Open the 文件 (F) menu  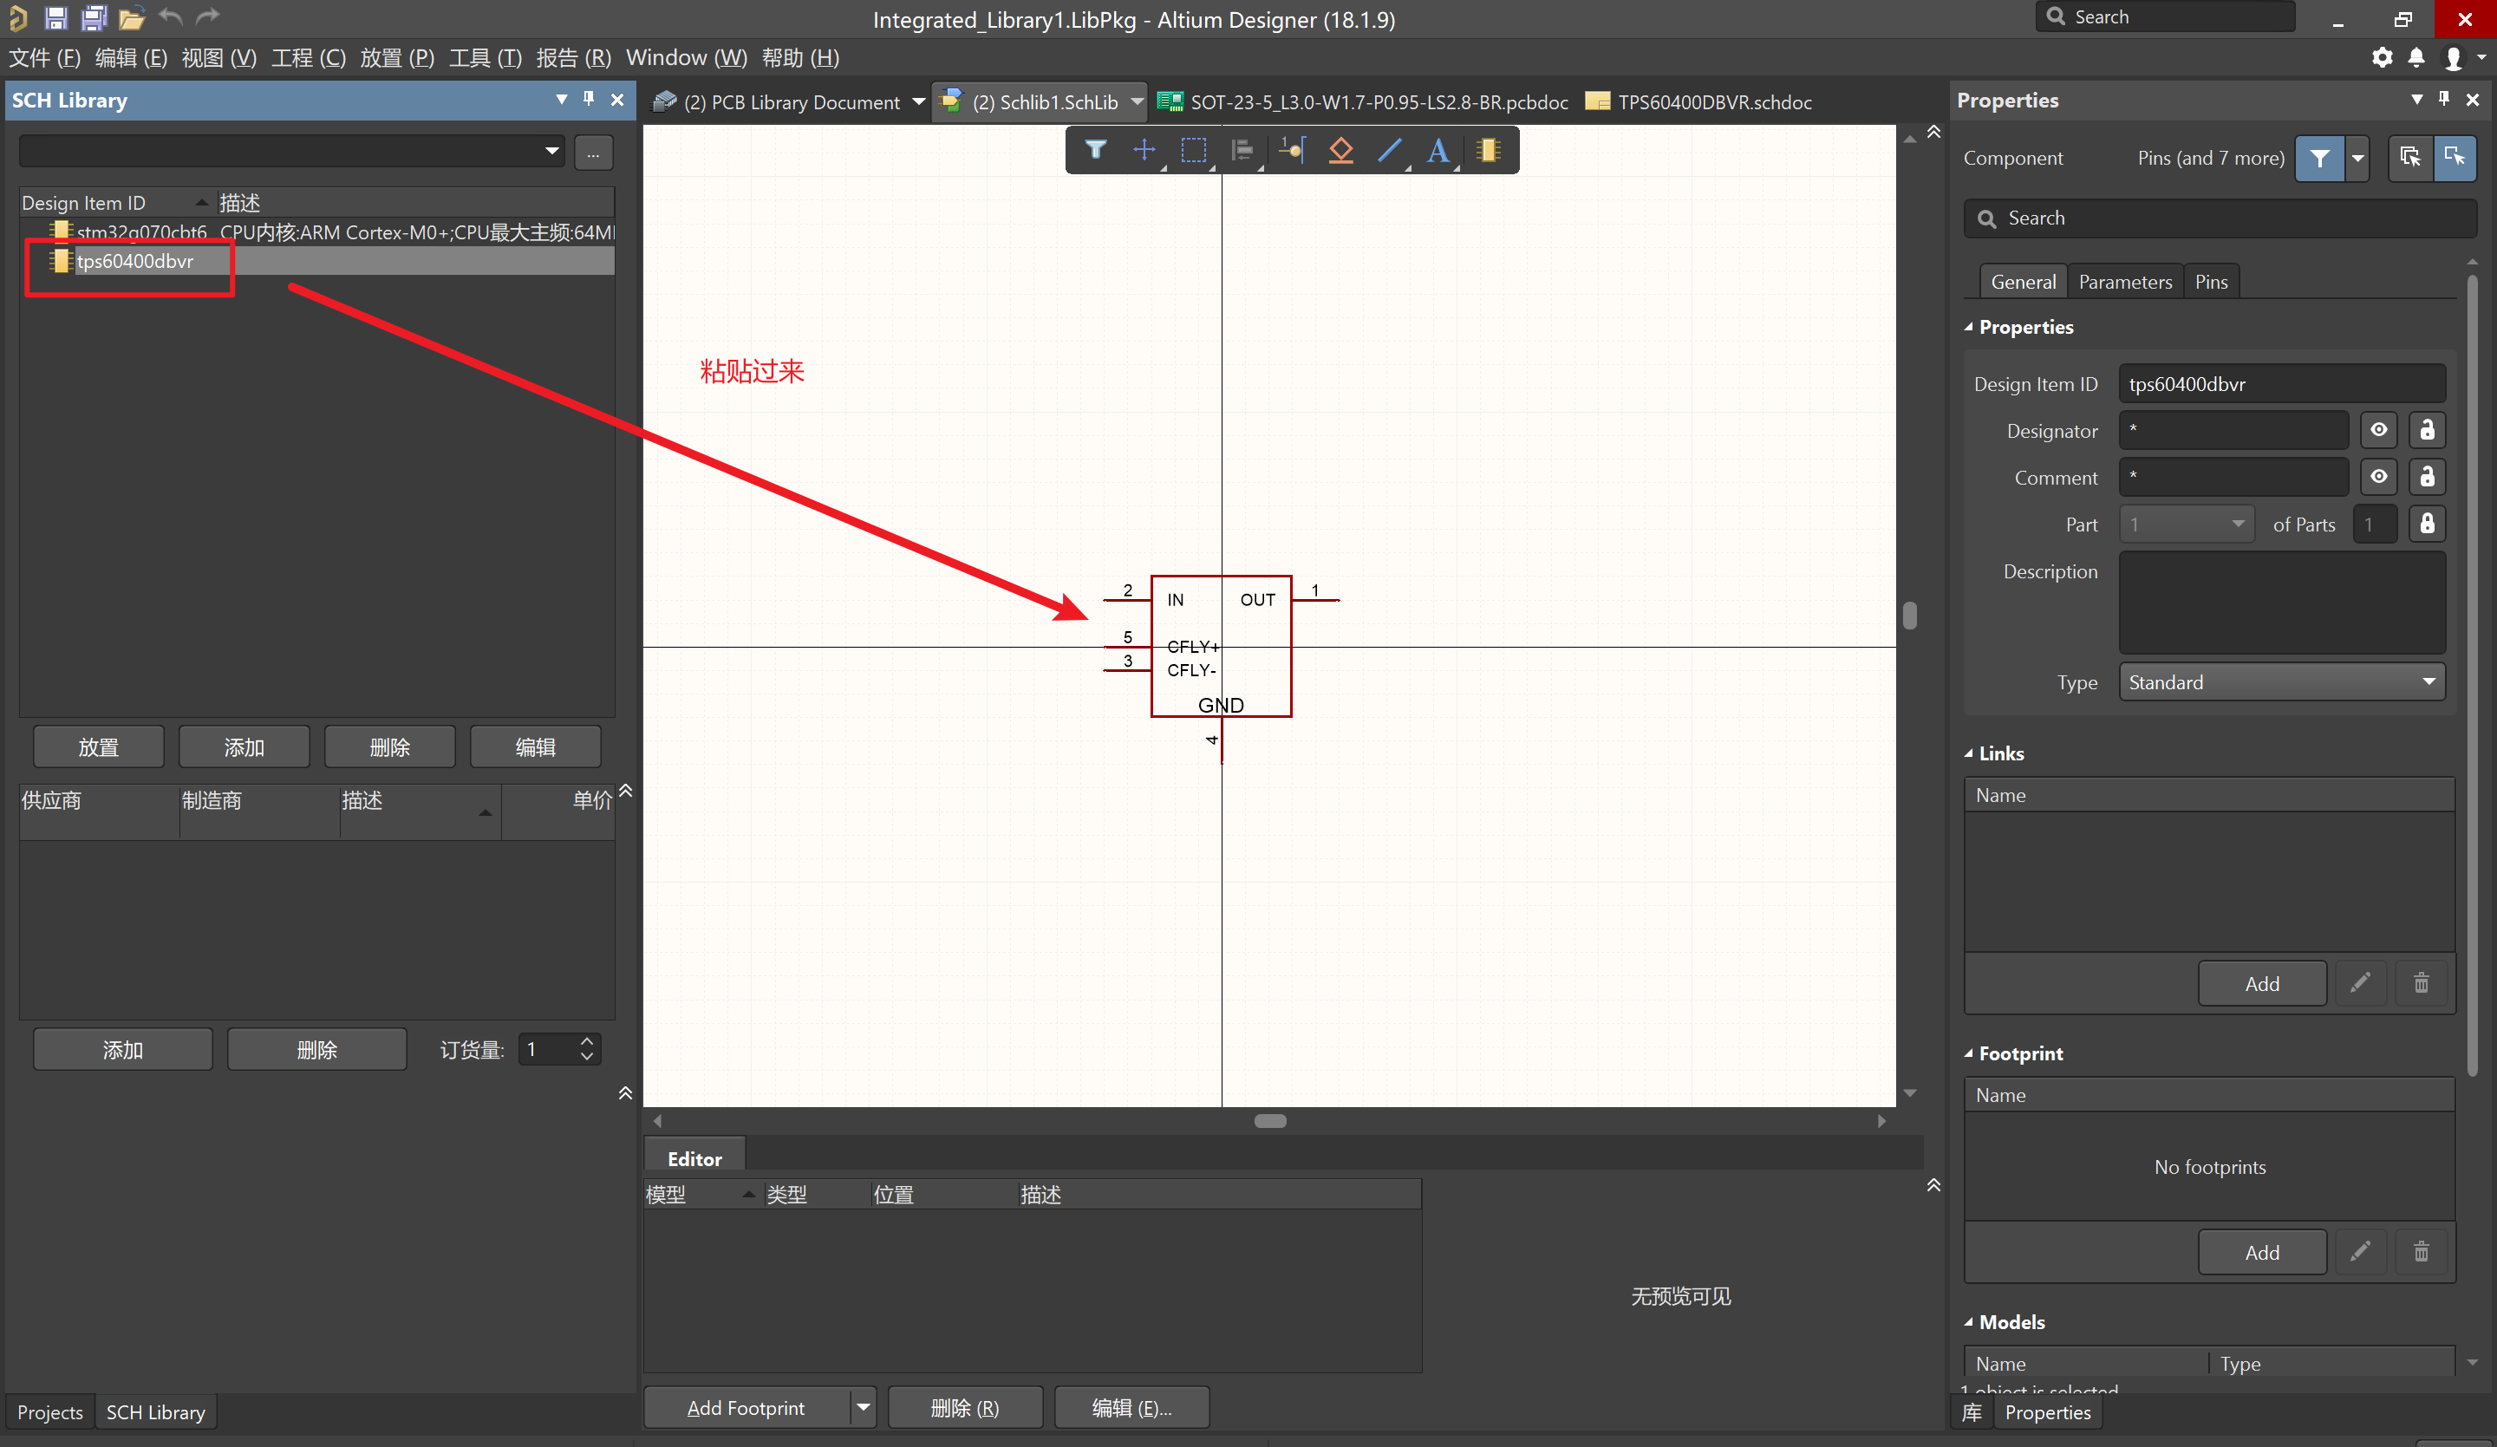[x=44, y=57]
